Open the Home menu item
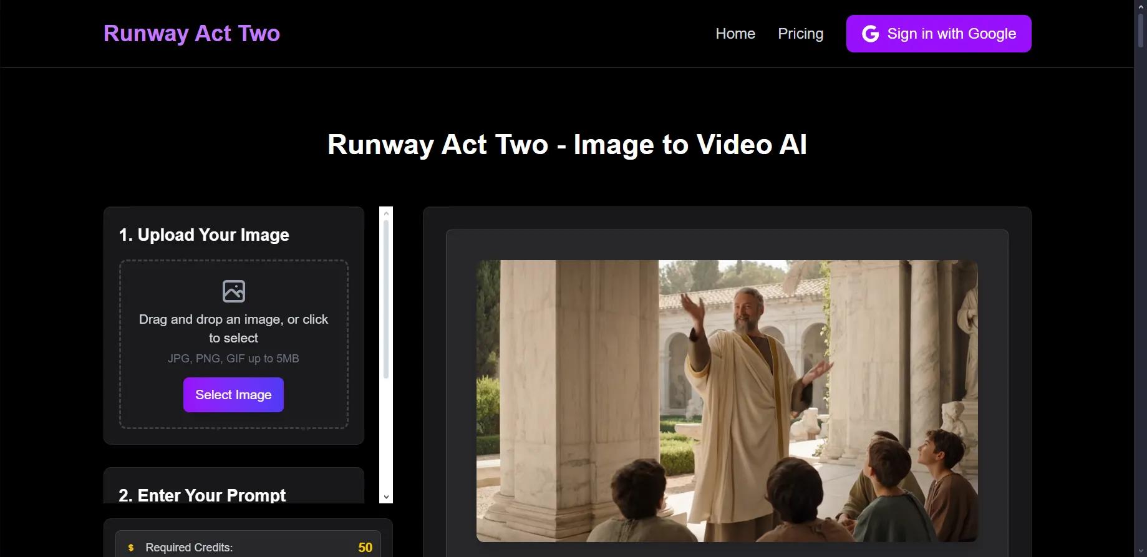Viewport: 1147px width, 557px height. 735,34
